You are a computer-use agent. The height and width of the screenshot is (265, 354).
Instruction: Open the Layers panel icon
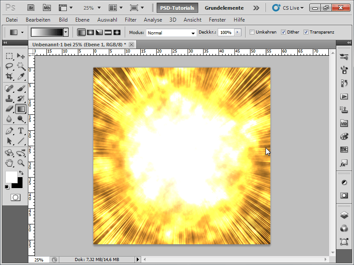click(x=344, y=215)
